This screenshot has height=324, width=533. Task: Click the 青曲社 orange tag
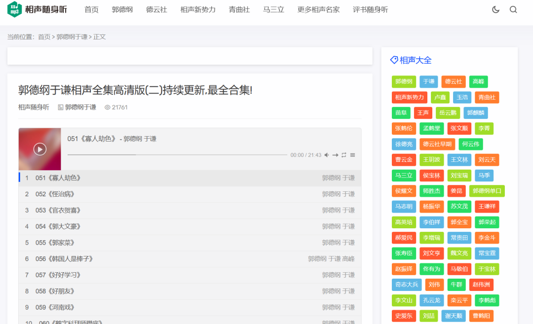coord(487,98)
